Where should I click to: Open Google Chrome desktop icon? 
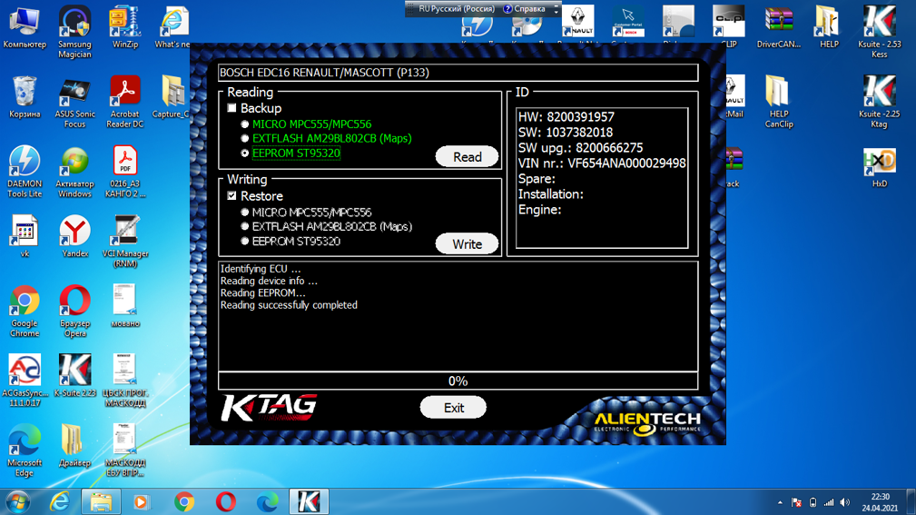click(25, 311)
